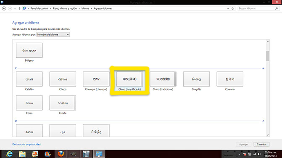This screenshot has height=158, width=282.
Task: Launch Firefox from the taskbar
Action: click(x=61, y=154)
